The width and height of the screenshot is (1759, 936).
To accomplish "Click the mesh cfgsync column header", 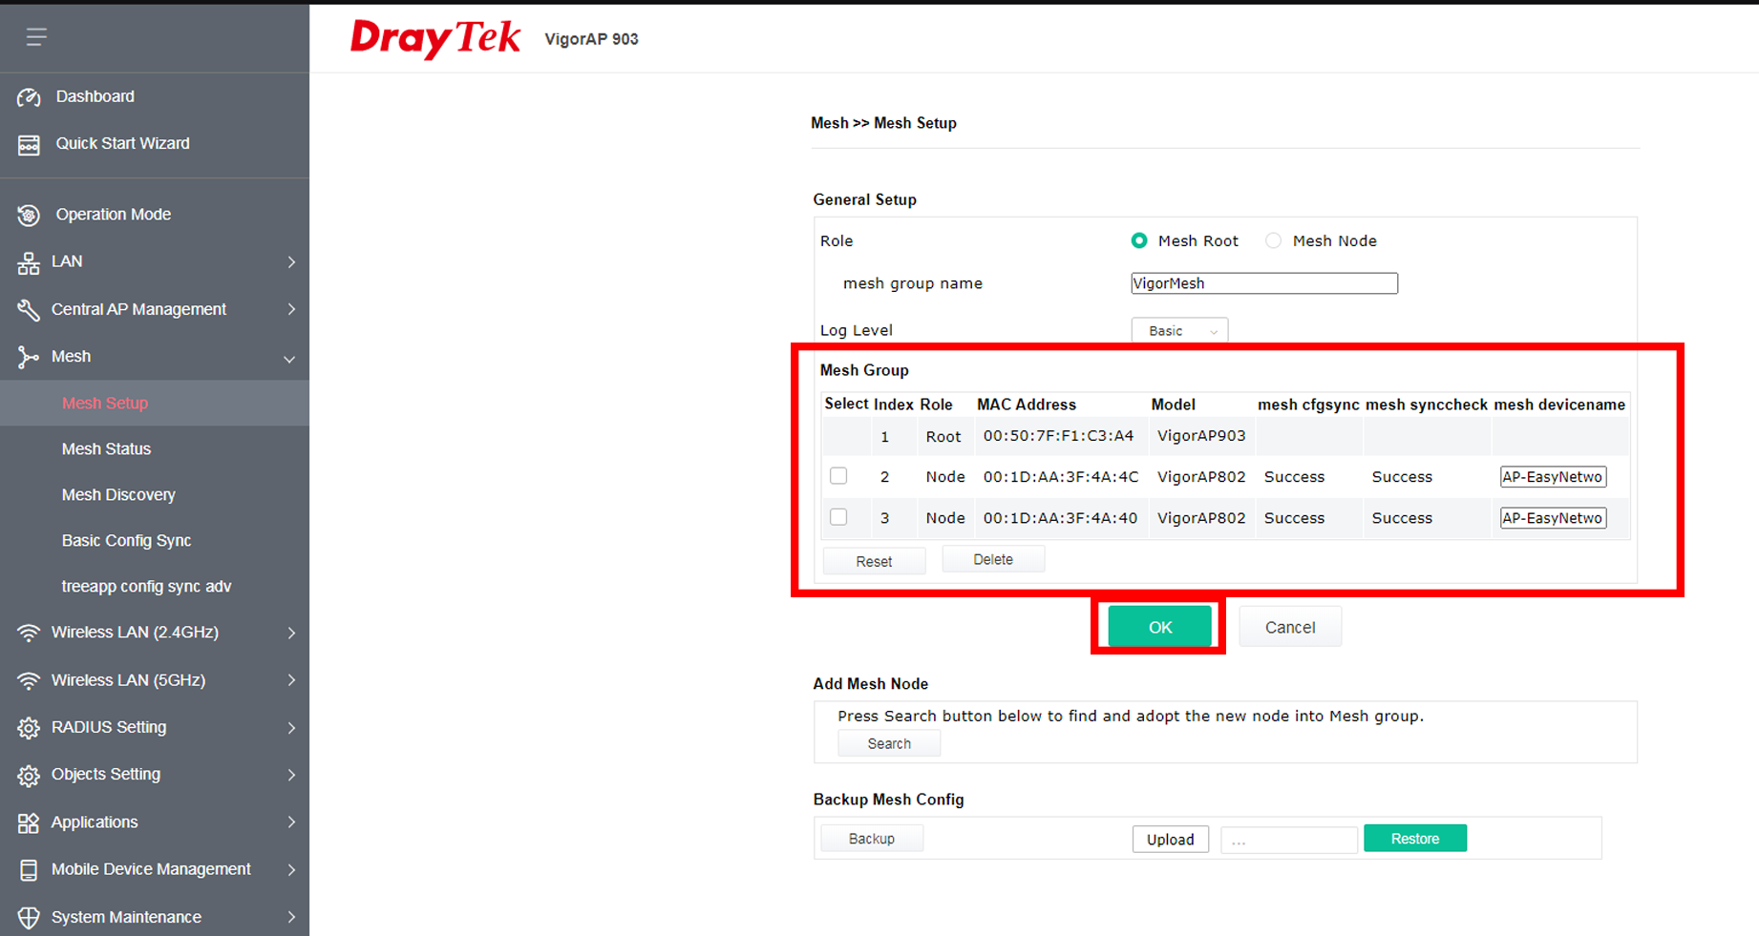I will pos(1308,405).
